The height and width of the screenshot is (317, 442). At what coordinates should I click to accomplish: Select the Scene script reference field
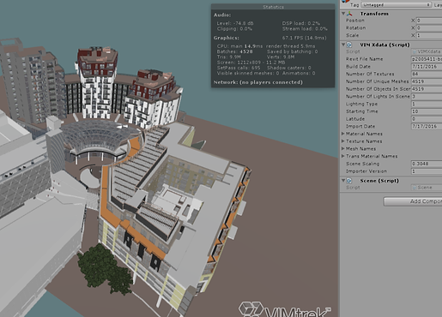pyautogui.click(x=427, y=188)
